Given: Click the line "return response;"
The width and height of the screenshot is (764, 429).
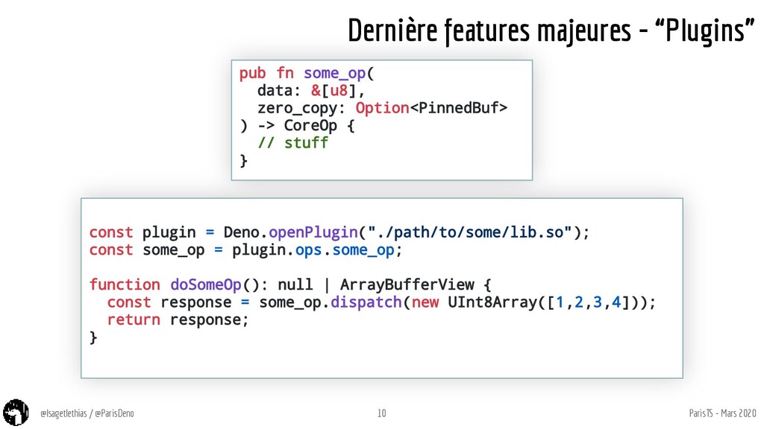Looking at the screenshot, I should click(178, 320).
